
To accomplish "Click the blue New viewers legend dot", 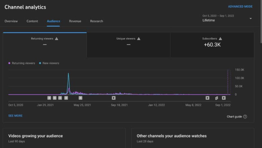I will [40, 63].
